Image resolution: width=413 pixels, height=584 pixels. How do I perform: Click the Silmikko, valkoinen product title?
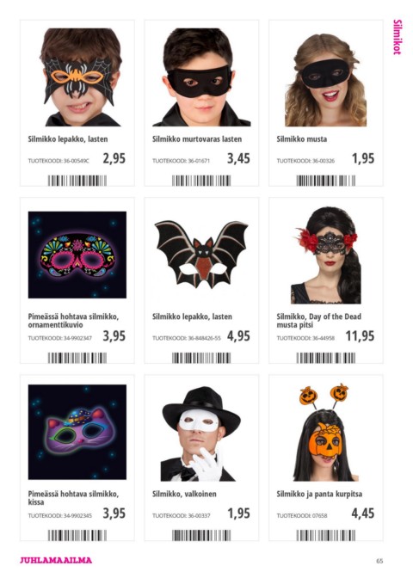coord(184,494)
